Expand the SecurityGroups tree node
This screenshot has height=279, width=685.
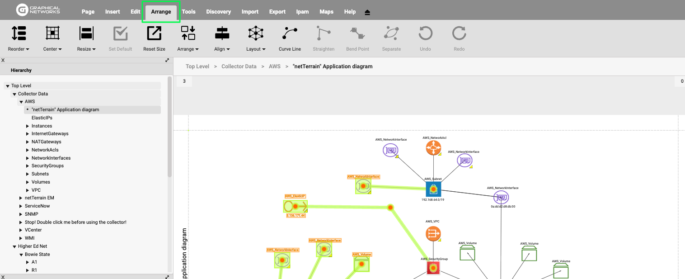pyautogui.click(x=28, y=166)
